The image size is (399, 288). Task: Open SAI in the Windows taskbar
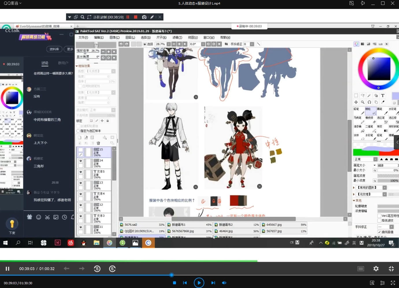click(109, 243)
